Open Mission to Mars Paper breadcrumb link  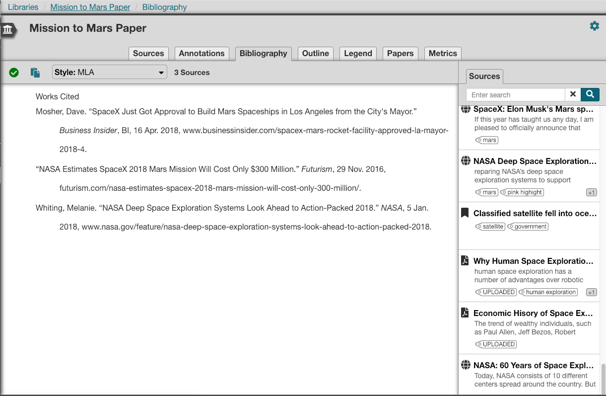[90, 7]
